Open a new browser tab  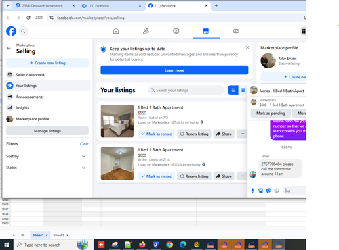pos(216,6)
